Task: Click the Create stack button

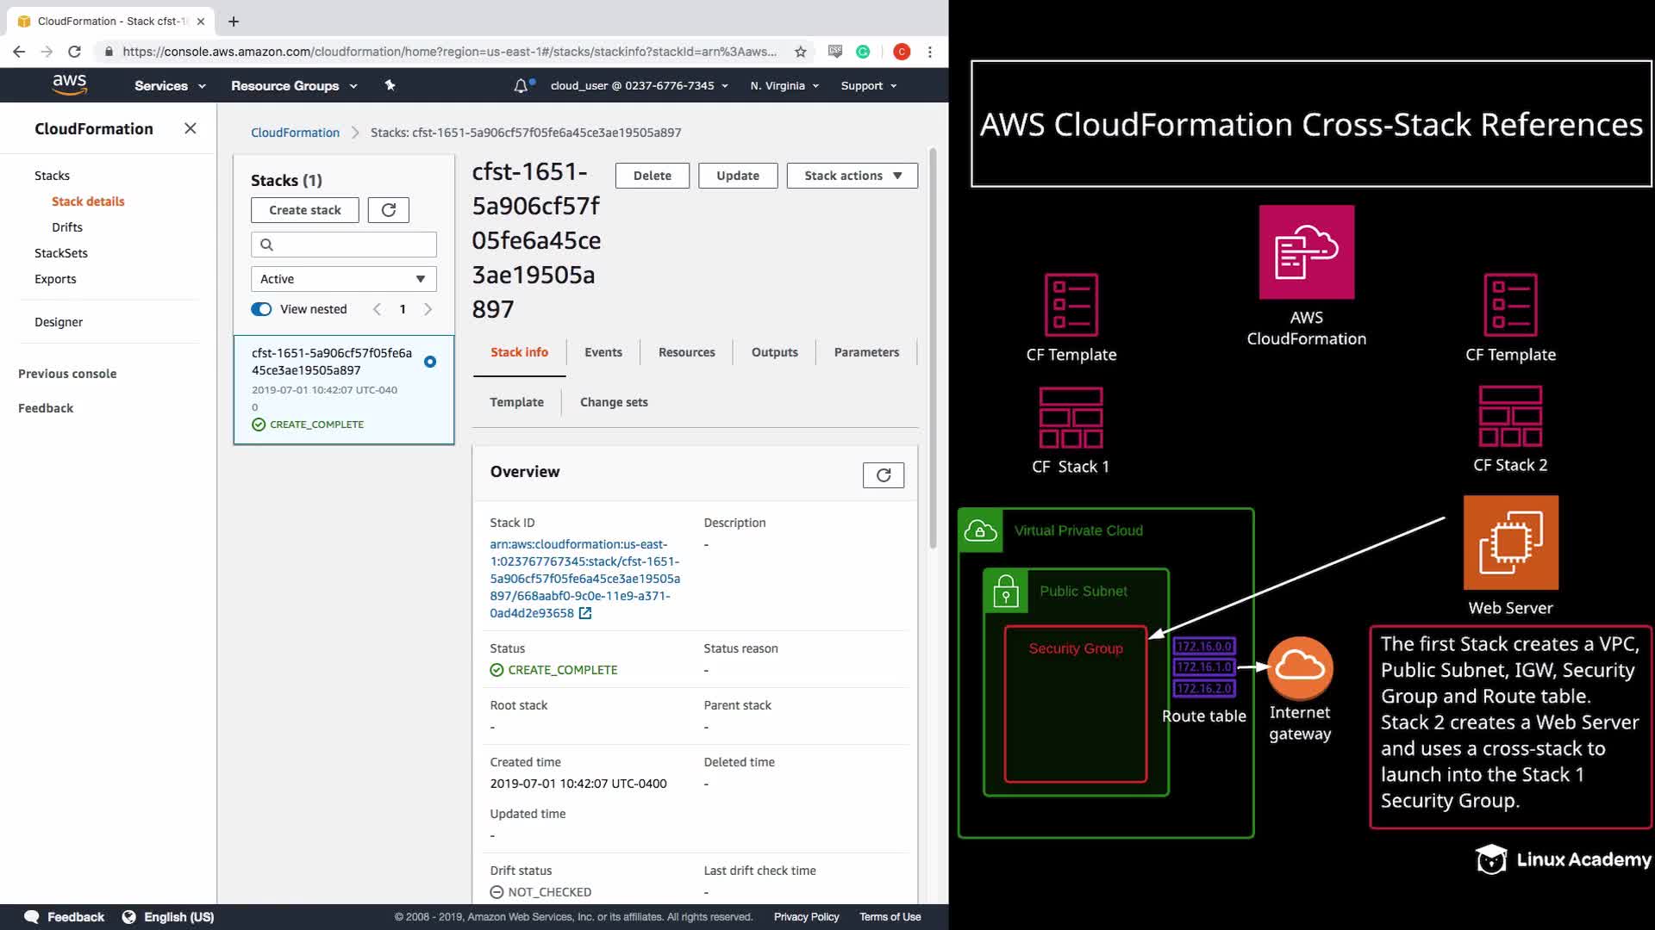Action: click(304, 210)
